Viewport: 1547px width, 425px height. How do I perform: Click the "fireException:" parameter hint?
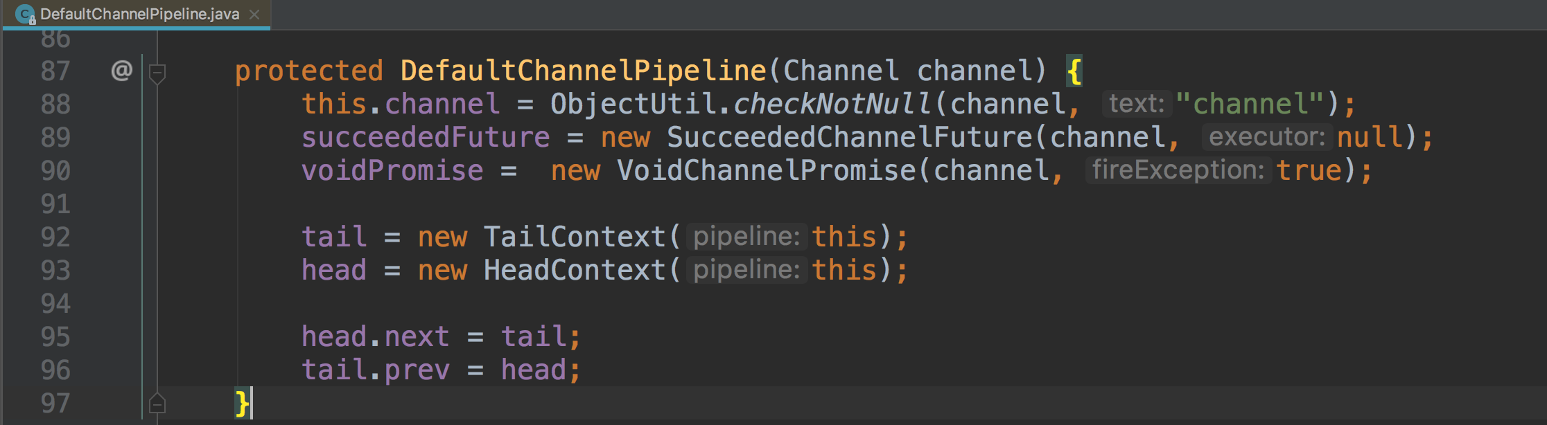1178,170
